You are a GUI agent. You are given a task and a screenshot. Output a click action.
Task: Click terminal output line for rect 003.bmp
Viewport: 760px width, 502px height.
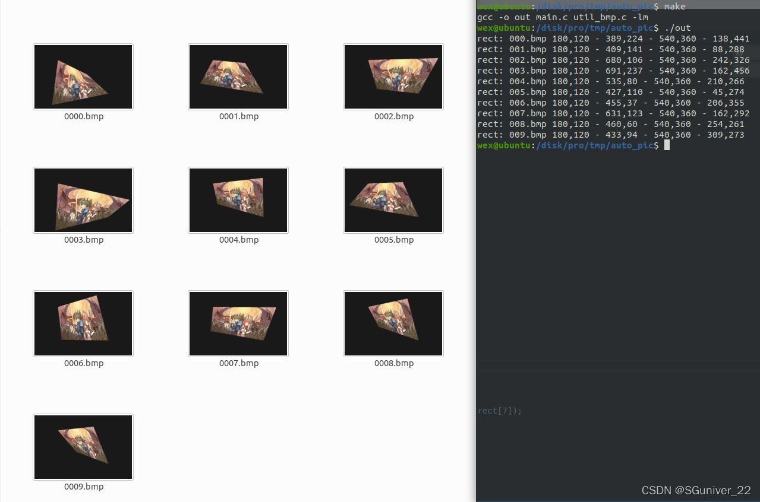[x=613, y=71]
